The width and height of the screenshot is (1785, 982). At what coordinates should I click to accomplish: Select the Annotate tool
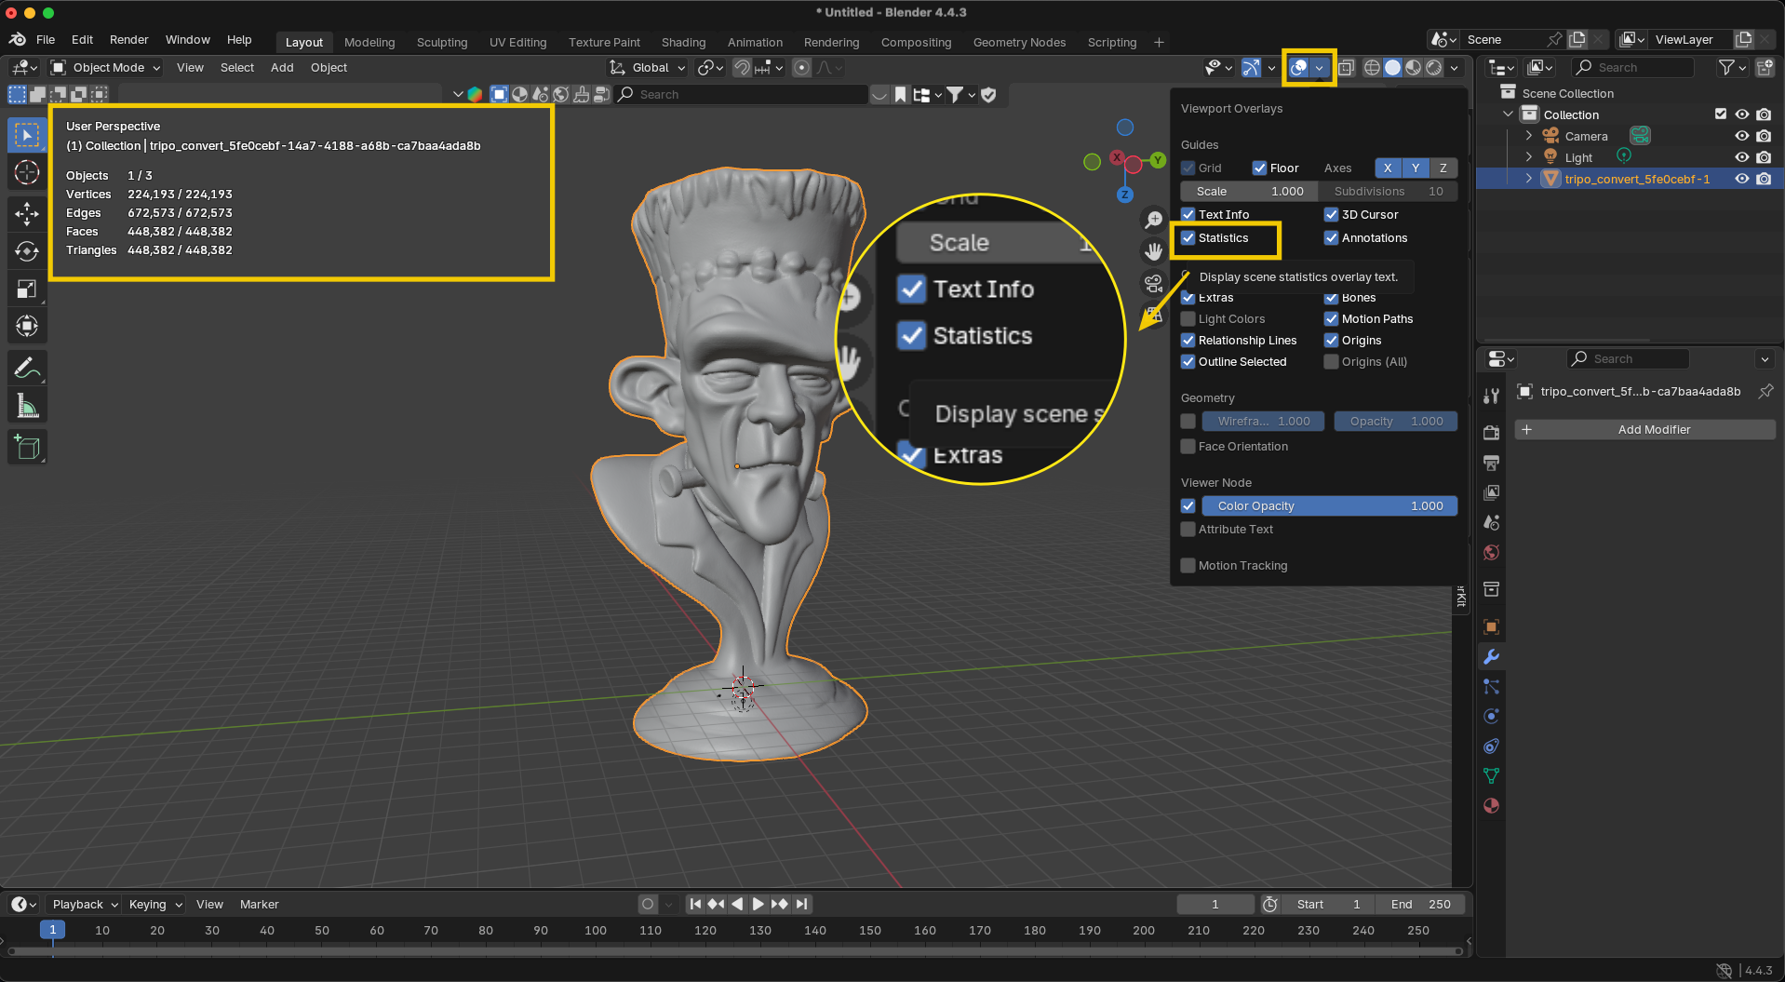[x=27, y=369]
